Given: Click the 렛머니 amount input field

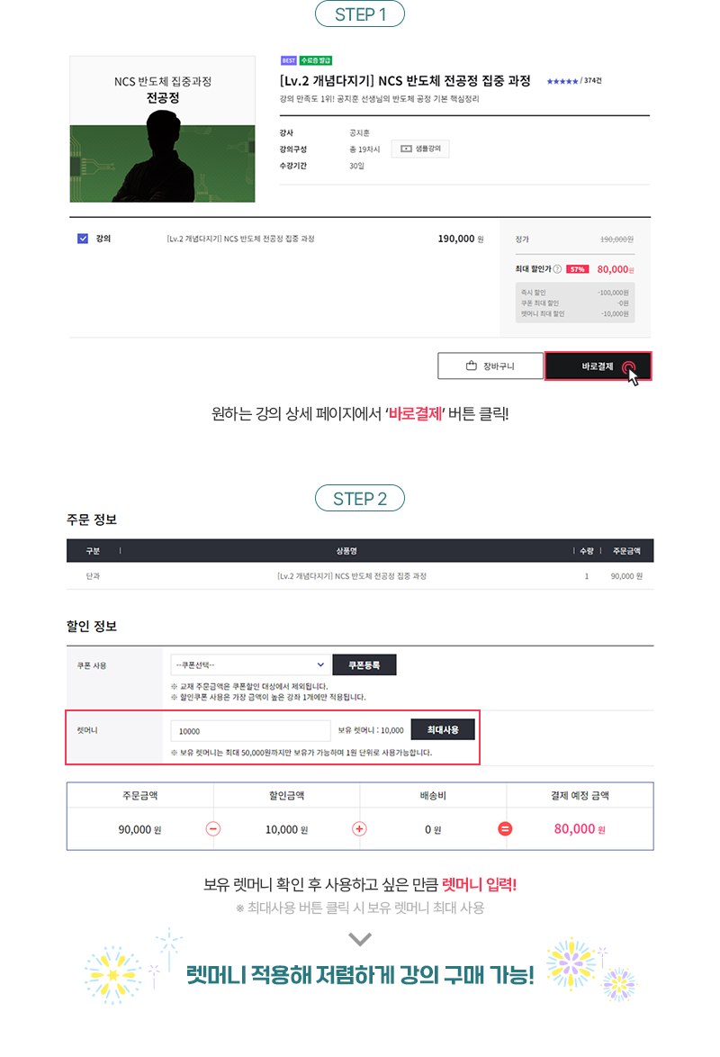Looking at the screenshot, I should [x=250, y=731].
